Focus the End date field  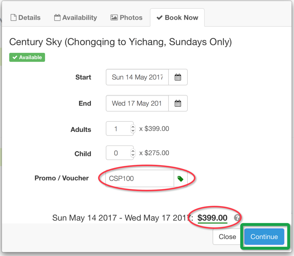click(x=137, y=103)
